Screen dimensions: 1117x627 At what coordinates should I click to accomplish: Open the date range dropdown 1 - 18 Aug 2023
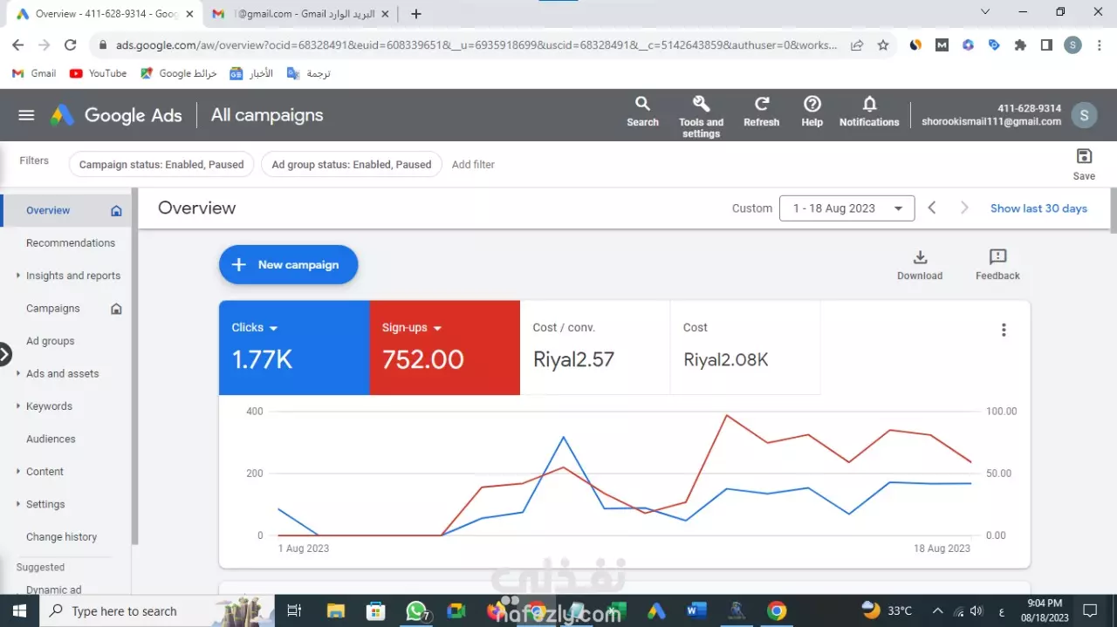pos(846,208)
